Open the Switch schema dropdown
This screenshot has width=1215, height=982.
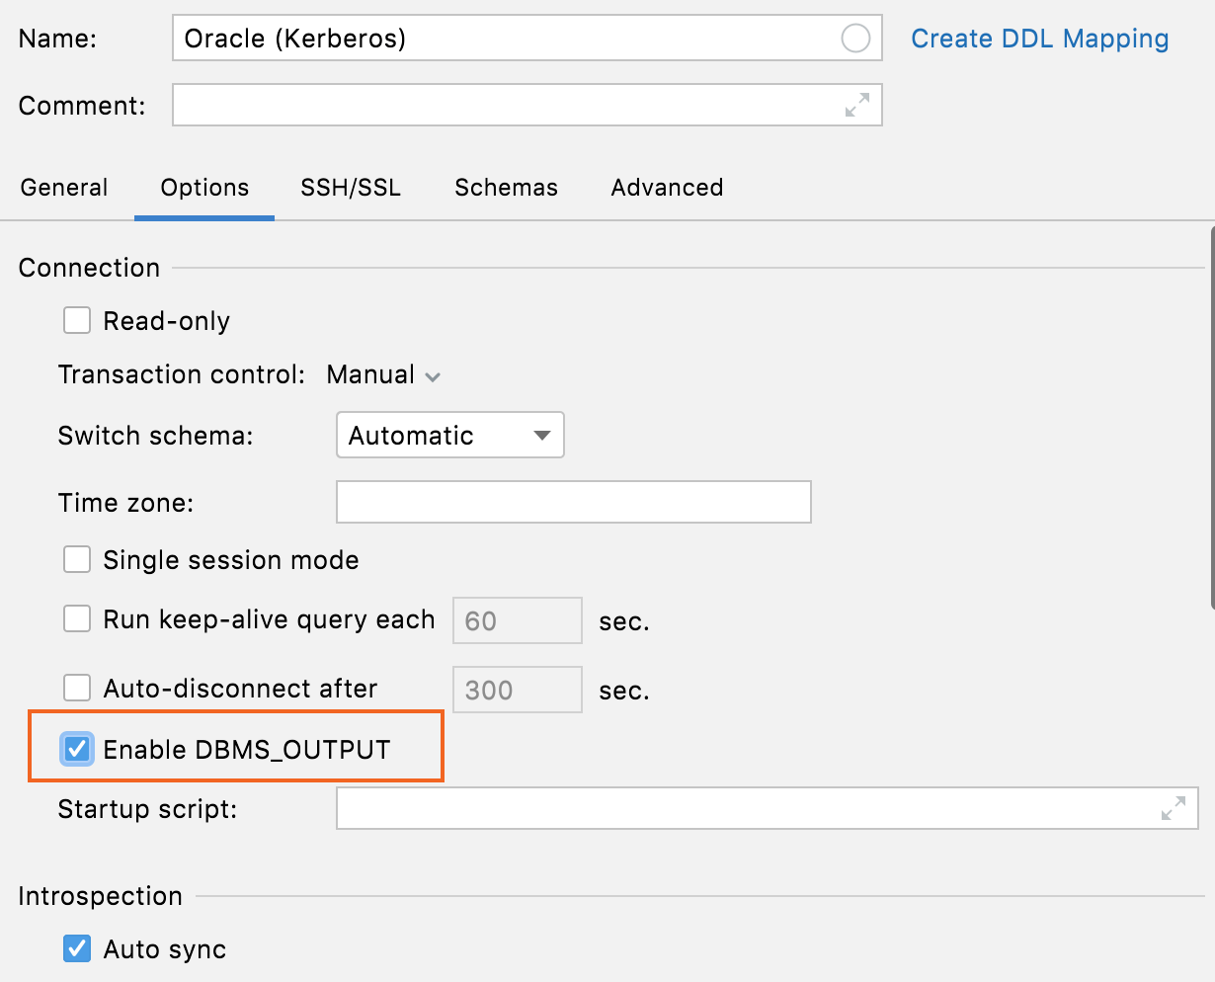pyautogui.click(x=449, y=435)
